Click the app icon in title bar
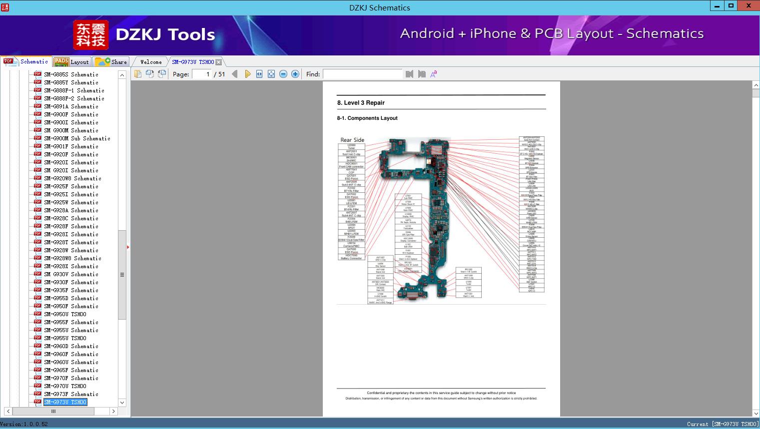Image resolution: width=760 pixels, height=429 pixels. coord(5,7)
